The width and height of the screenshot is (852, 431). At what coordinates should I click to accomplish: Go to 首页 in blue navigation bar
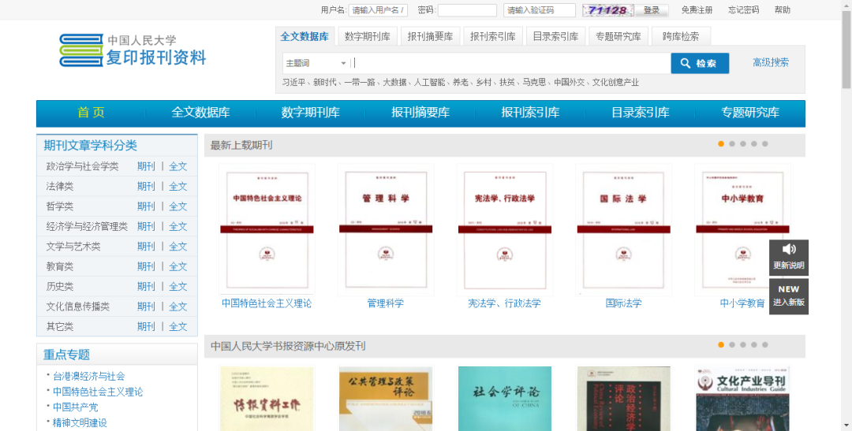(91, 113)
